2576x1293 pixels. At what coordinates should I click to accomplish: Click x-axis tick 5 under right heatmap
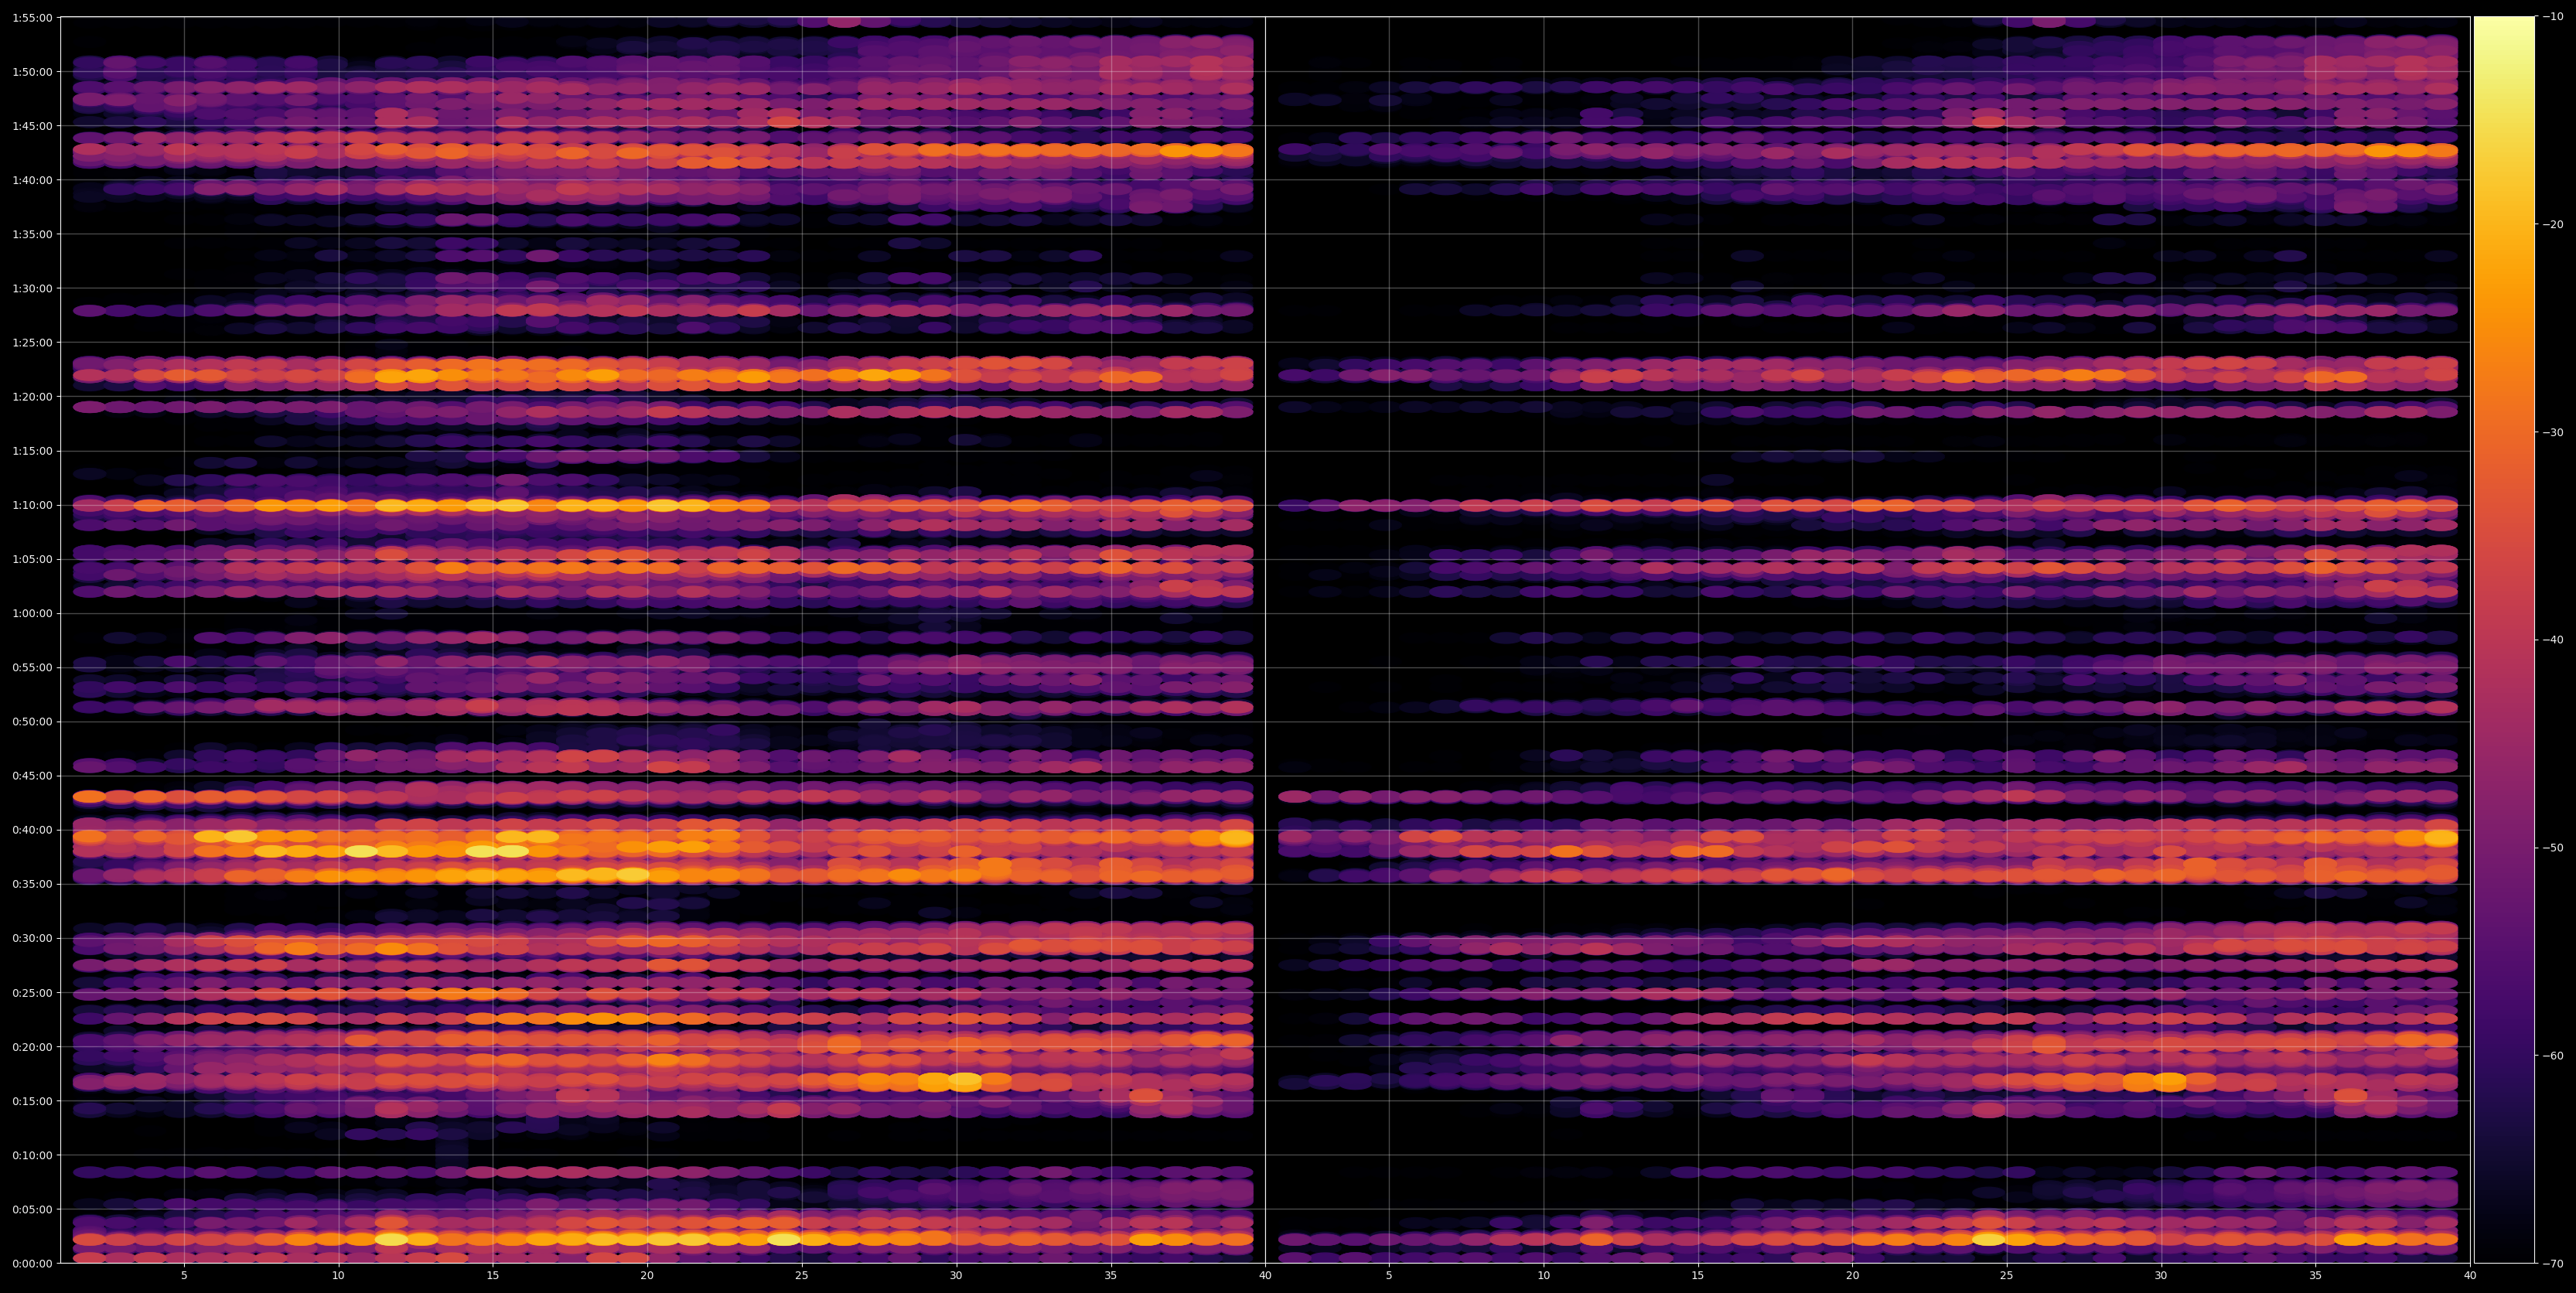(x=1389, y=1276)
